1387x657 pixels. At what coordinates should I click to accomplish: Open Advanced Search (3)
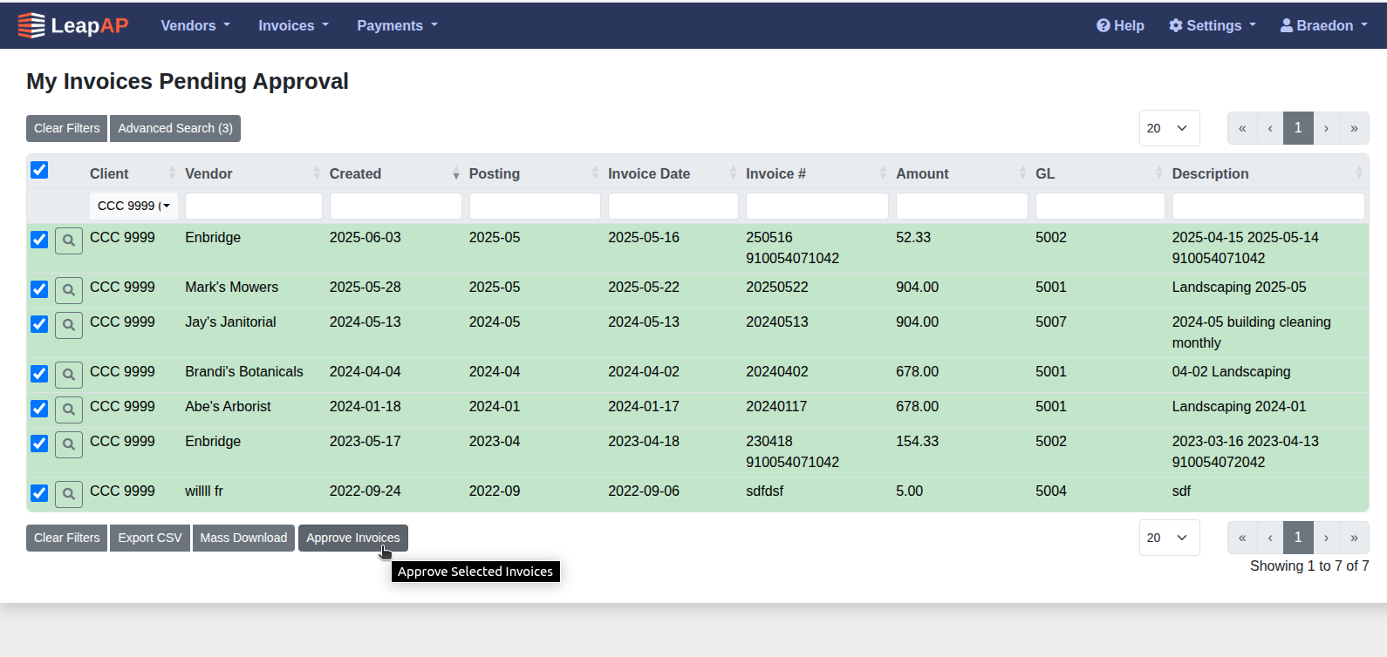coord(175,128)
